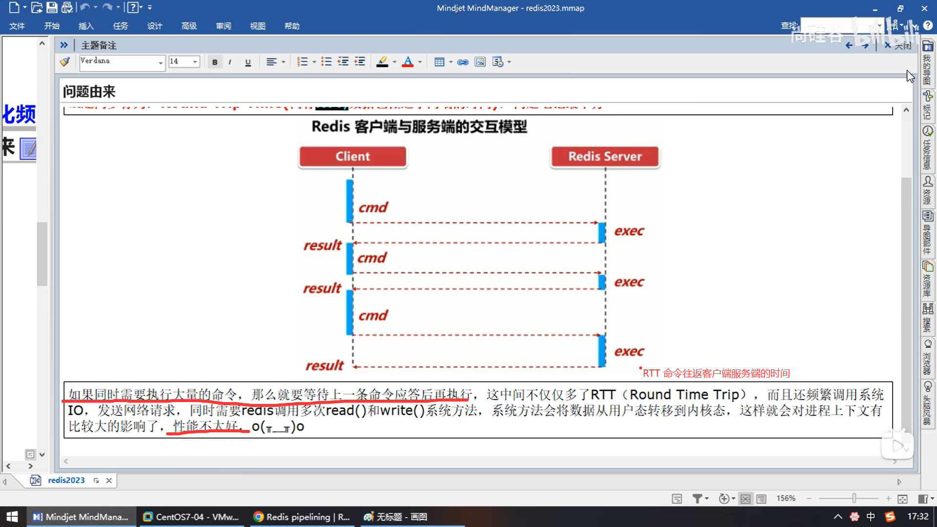
Task: Click the format painter brush icon
Action: click(x=64, y=62)
